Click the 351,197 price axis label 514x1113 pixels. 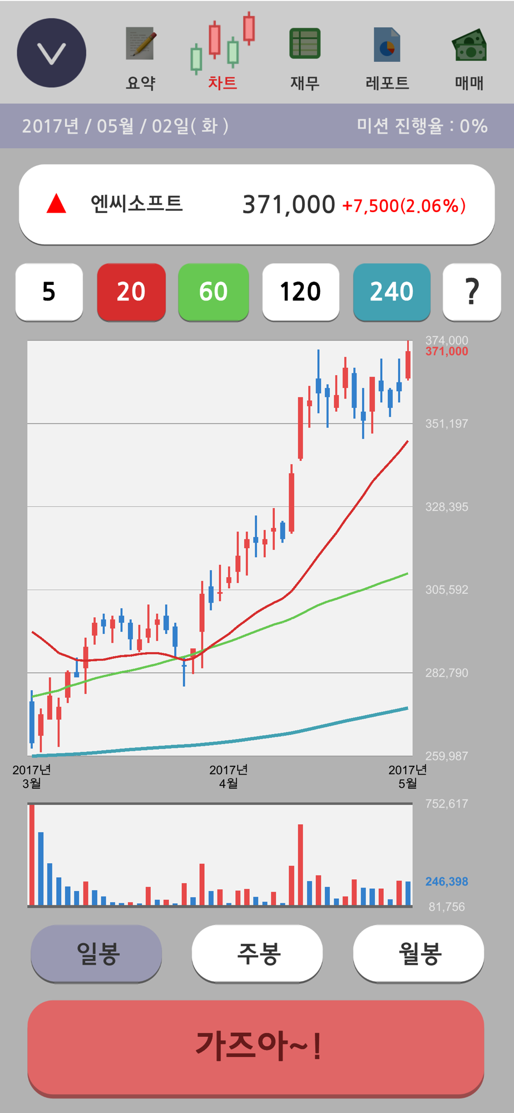click(x=447, y=423)
